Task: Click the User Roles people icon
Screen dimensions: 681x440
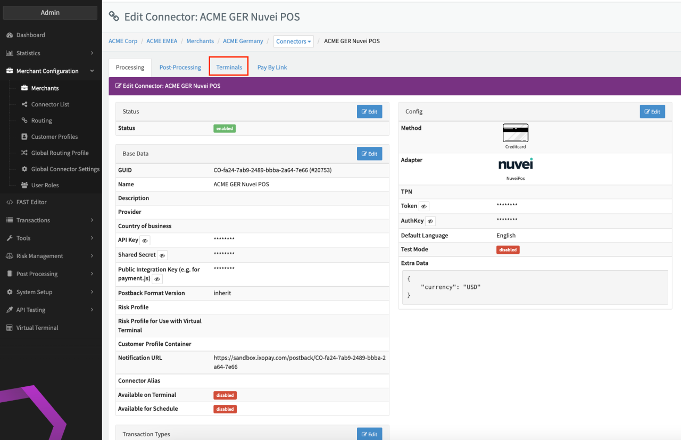Action: (x=24, y=185)
